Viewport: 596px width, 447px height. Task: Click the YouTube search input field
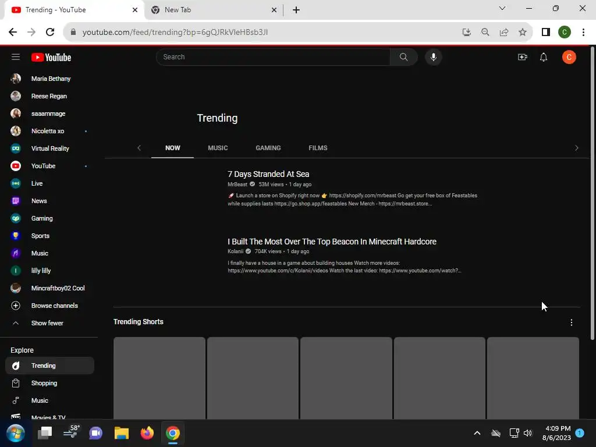click(273, 57)
